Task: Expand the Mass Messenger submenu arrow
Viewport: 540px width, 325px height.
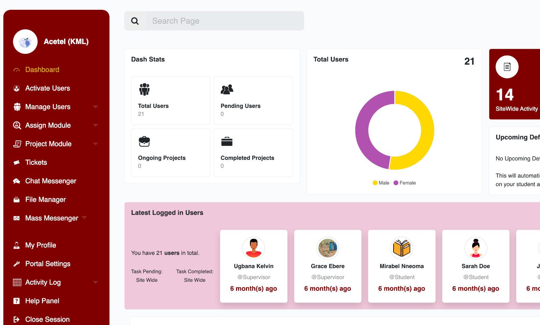Action: click(84, 218)
